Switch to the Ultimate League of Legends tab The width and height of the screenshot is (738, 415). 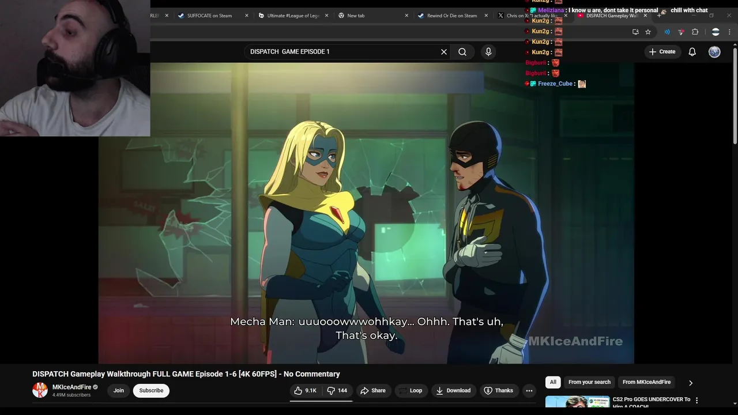293,16
